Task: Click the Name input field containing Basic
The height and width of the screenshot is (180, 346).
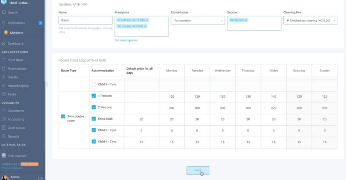Action: [85, 20]
